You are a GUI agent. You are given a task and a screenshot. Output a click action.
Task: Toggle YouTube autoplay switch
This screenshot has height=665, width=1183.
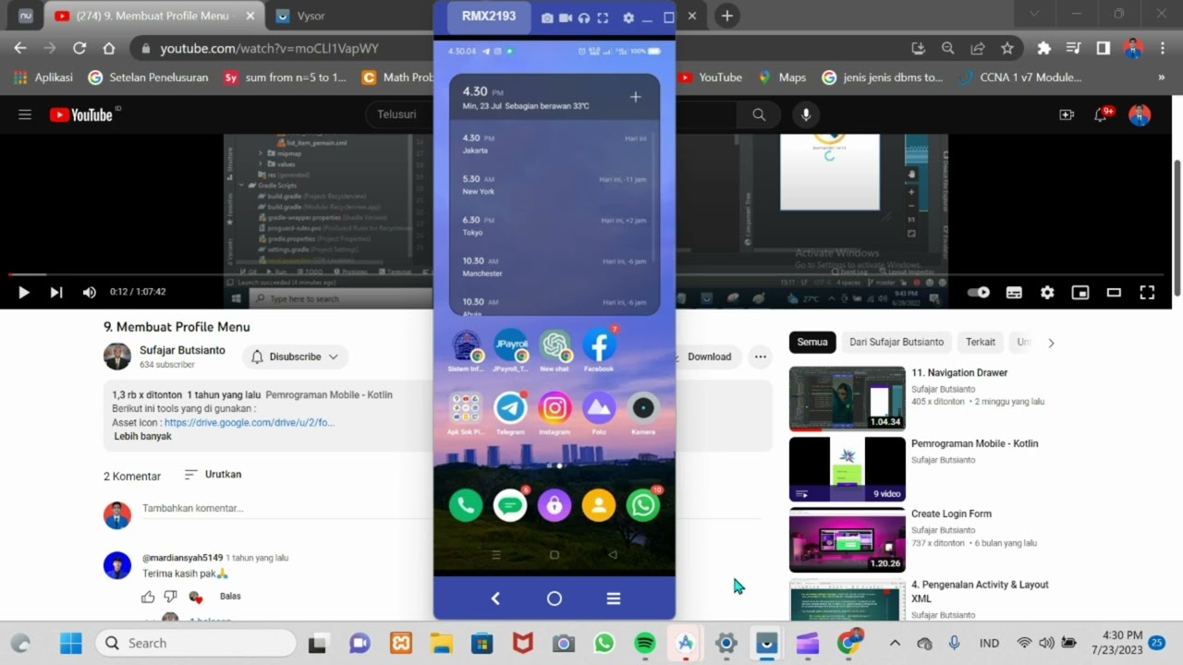tap(978, 292)
